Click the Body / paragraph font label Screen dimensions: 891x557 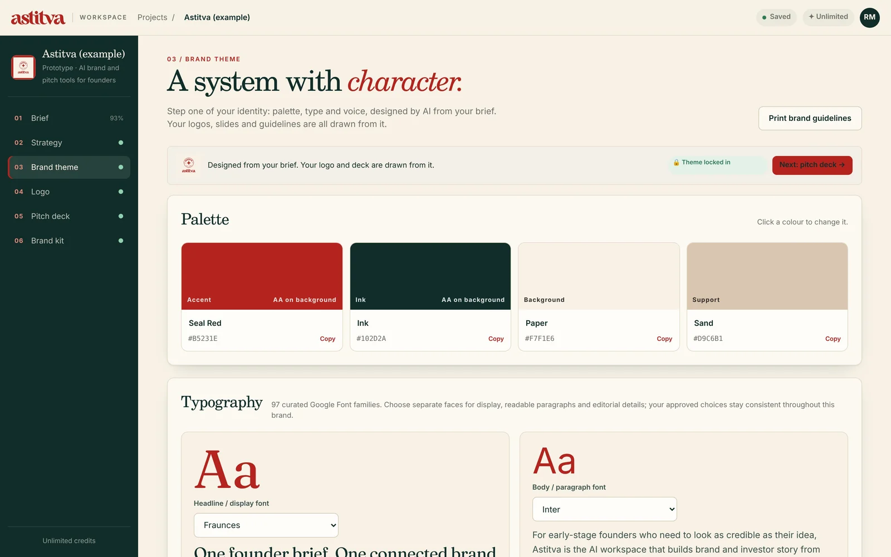pos(569,487)
